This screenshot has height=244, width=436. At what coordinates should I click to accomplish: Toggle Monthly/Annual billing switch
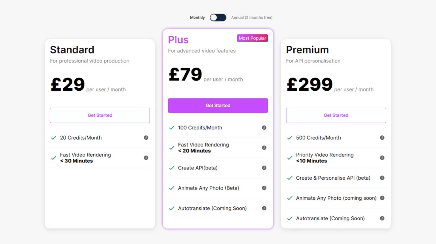pyautogui.click(x=218, y=17)
